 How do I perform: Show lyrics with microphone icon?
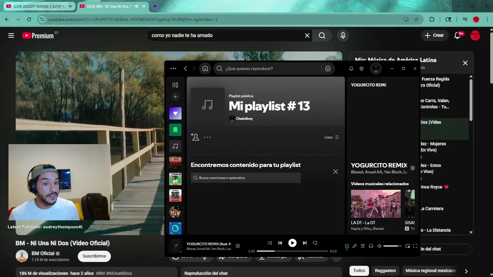(355, 246)
